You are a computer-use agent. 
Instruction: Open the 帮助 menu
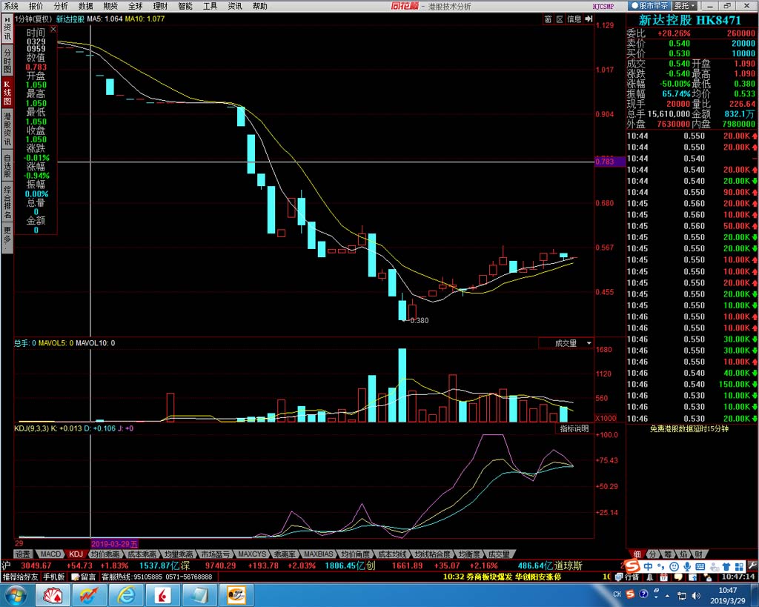tap(260, 6)
